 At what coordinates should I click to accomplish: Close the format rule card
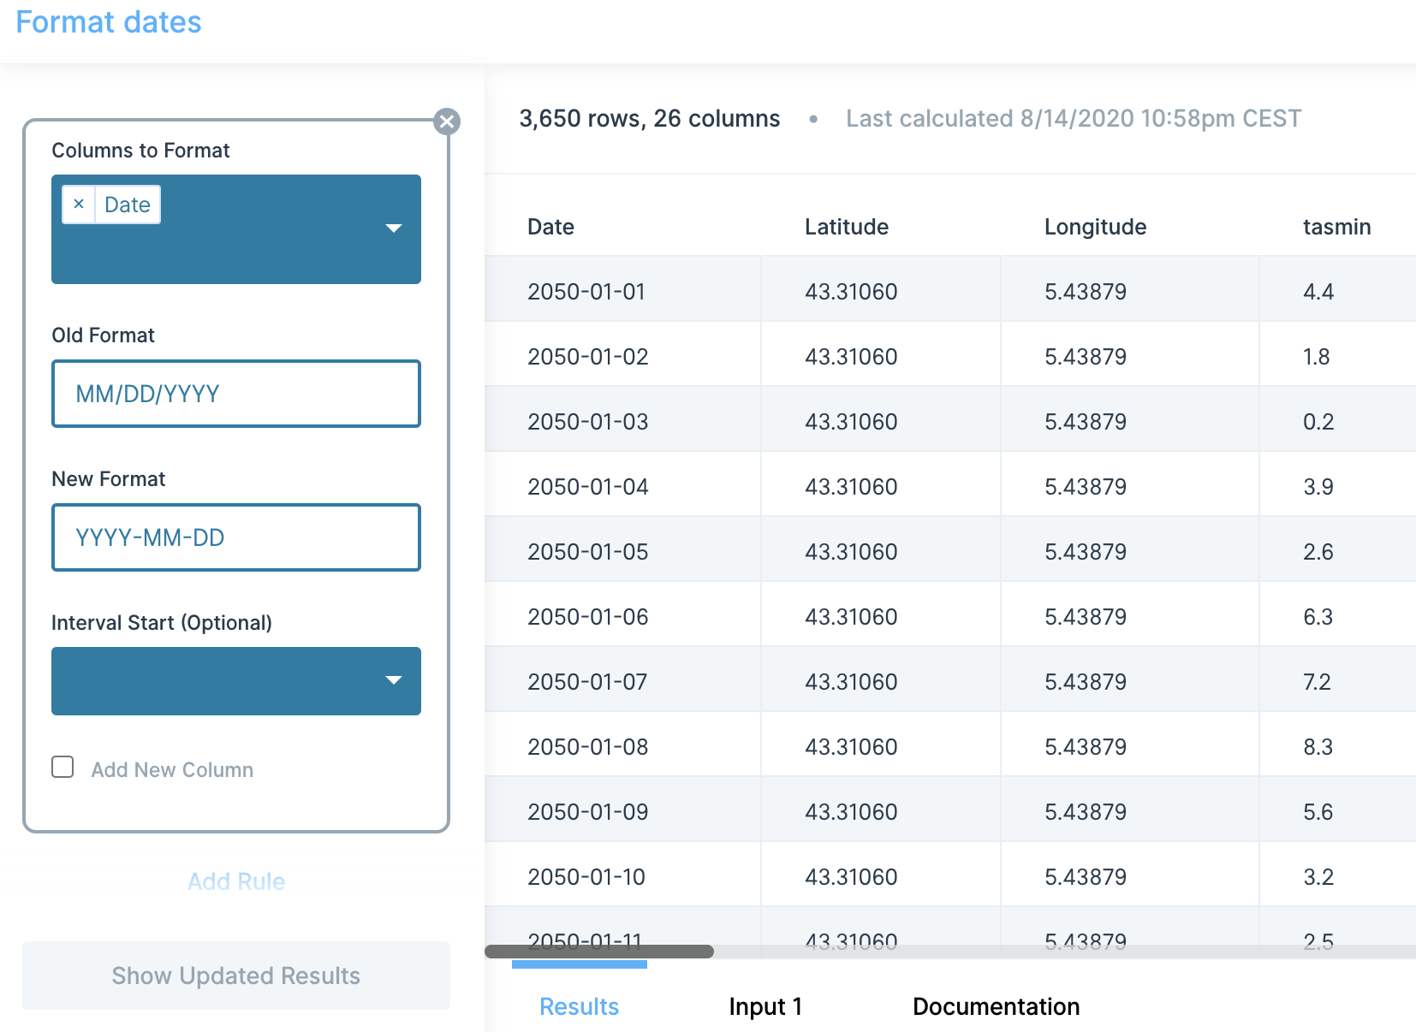click(447, 122)
